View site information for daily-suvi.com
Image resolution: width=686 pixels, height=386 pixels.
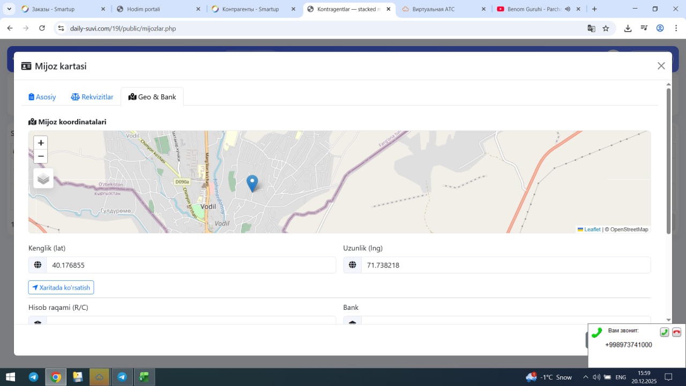click(x=61, y=28)
